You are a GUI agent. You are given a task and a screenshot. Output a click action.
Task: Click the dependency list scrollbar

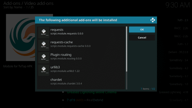(126, 49)
